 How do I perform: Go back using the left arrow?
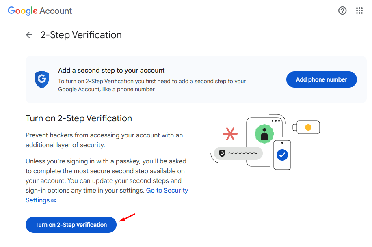pyautogui.click(x=29, y=35)
